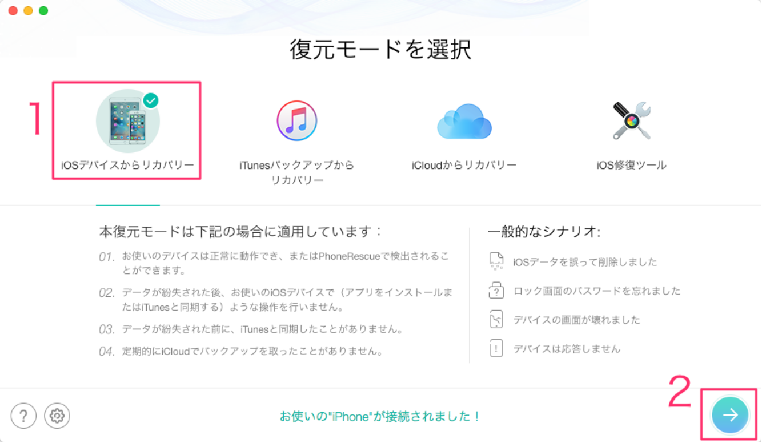Click condition 03 about iTunes sync
The height and width of the screenshot is (443, 762).
[251, 329]
